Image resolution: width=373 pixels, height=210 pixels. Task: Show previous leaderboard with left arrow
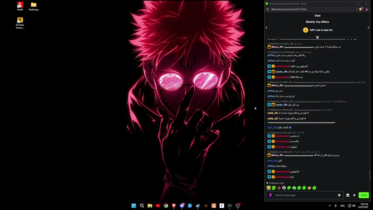(x=266, y=27)
